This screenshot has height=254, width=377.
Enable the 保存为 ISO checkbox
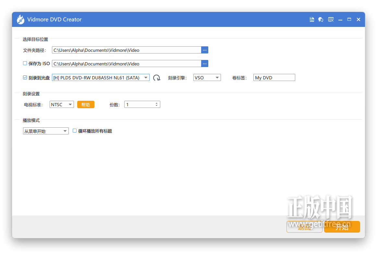coord(25,63)
